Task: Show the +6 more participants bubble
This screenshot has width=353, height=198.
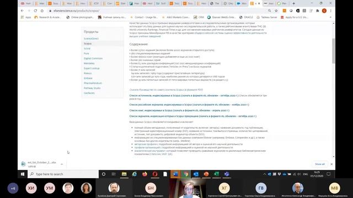Action: point(13,188)
